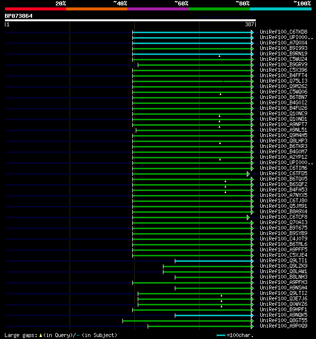Viewport: 316px width, 339px height.
Task: Select the UniRef100_C6TJ80 label
Action: coord(283,200)
